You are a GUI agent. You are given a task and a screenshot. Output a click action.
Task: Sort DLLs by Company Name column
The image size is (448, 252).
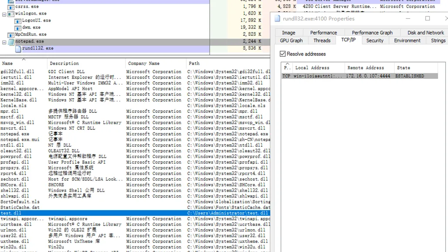[143, 64]
